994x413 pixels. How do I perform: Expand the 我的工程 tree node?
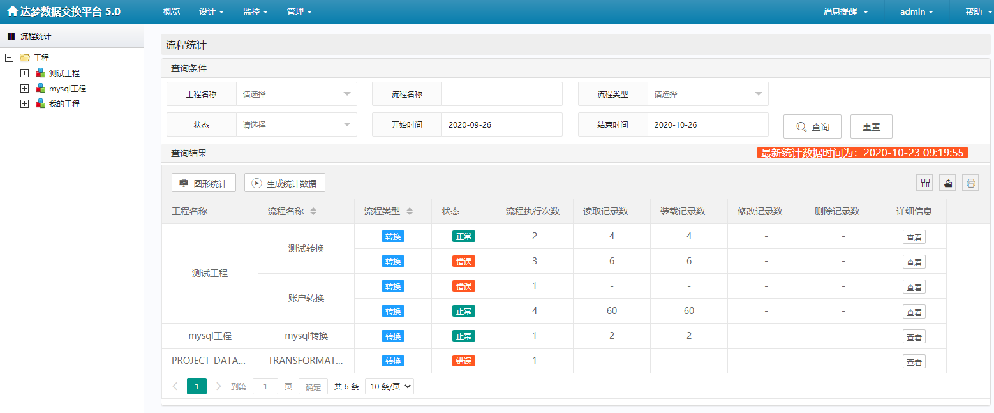click(24, 103)
